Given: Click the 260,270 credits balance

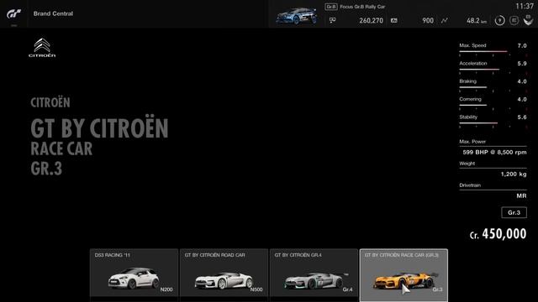Looking at the screenshot, I should click(x=371, y=20).
